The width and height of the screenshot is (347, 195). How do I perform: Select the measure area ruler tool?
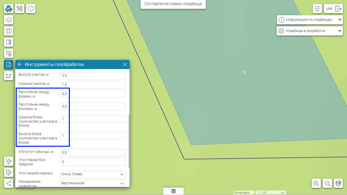click(x=9, y=172)
